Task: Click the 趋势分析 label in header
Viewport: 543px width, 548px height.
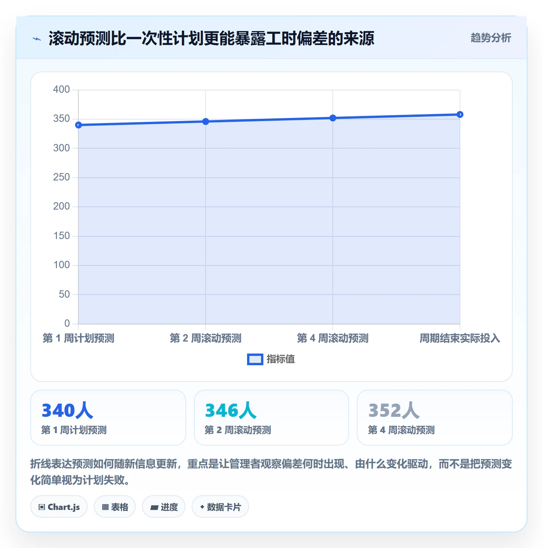Action: [491, 38]
